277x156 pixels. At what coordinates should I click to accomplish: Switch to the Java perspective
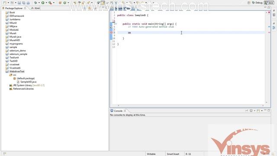coord(269,3)
